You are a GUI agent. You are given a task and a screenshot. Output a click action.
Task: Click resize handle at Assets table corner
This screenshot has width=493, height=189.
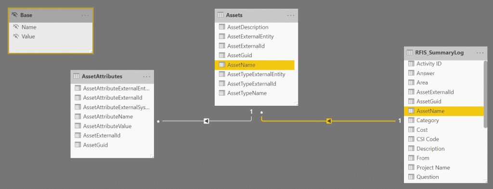(x=296, y=103)
